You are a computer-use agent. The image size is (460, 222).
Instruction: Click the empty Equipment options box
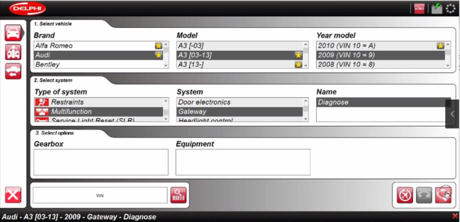[243, 162]
